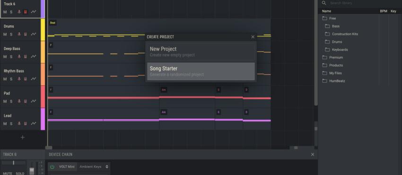
Task: Show automation lane for Track 6
Action: (33, 12)
